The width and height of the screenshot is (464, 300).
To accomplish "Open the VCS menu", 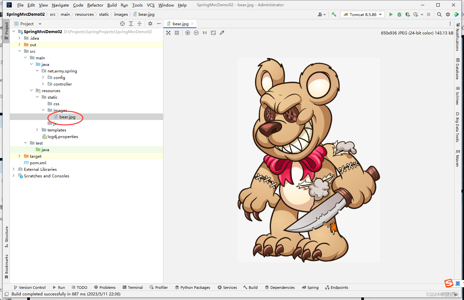I will pos(151,5).
